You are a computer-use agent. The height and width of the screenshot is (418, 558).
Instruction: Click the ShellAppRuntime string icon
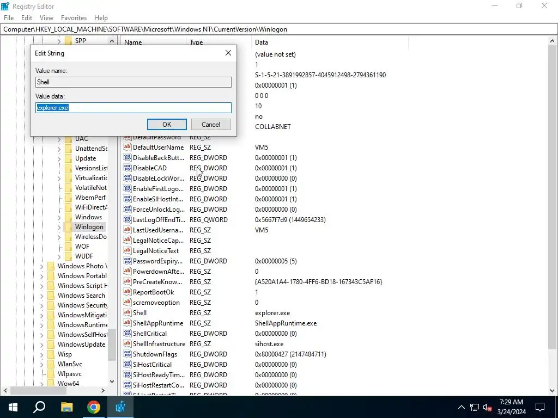click(x=128, y=323)
